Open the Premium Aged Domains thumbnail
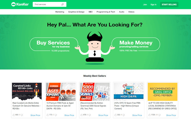 point(61,92)
